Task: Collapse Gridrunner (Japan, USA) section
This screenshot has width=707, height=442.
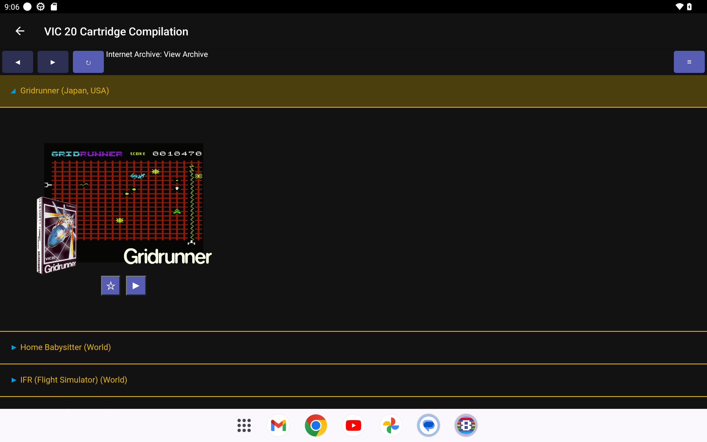Action: click(64, 91)
